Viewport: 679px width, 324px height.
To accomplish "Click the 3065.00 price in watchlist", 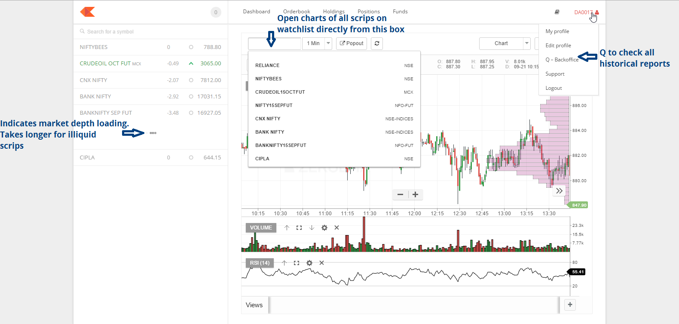I will pos(211,64).
